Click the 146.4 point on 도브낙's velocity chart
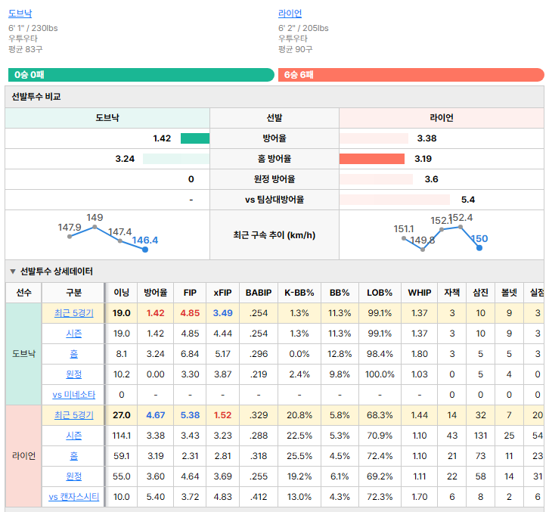The height and width of the screenshot is (512, 549). pos(145,250)
